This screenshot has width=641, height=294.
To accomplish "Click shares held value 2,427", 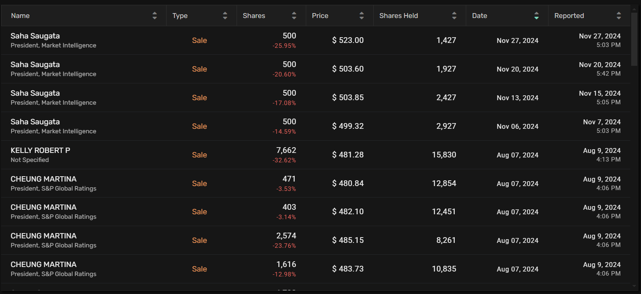I will 446,98.
